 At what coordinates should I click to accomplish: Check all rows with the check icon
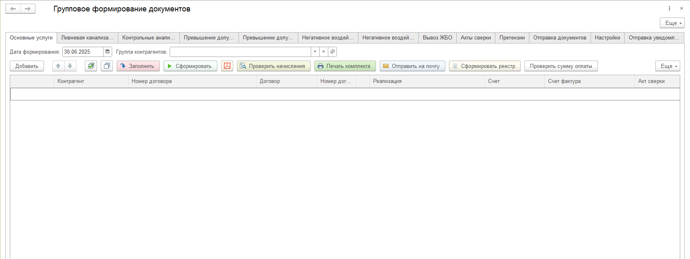[x=91, y=66]
